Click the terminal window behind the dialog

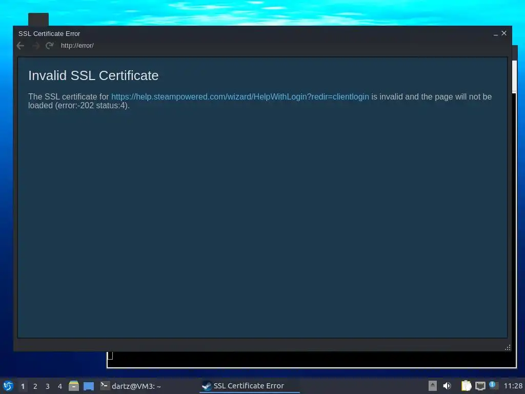click(x=311, y=360)
